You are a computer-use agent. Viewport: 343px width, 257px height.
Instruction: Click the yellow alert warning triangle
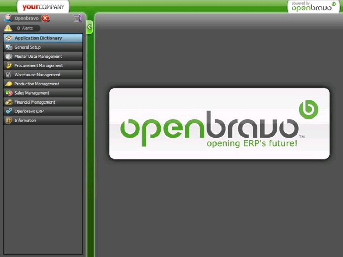[x=8, y=28]
